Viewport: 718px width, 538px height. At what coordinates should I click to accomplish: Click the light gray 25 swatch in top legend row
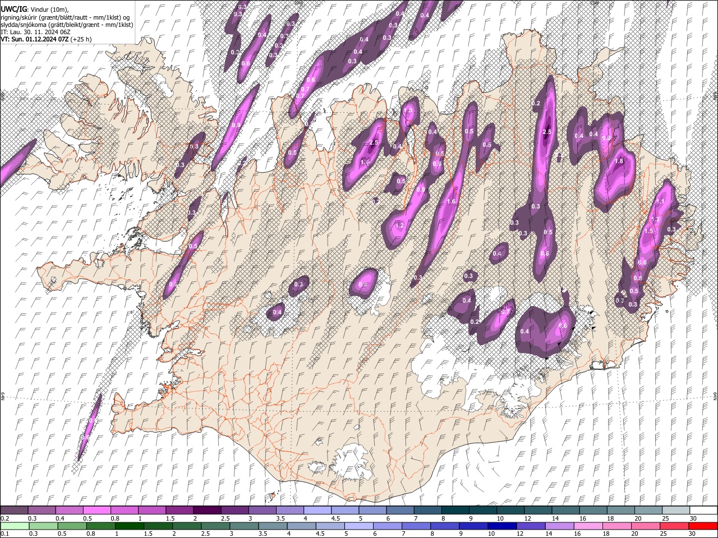click(x=675, y=511)
